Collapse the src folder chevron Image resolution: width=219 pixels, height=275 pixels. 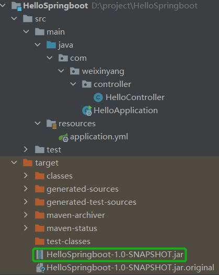tap(14, 18)
